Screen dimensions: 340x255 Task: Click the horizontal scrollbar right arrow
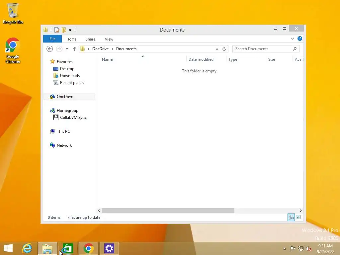point(300,211)
